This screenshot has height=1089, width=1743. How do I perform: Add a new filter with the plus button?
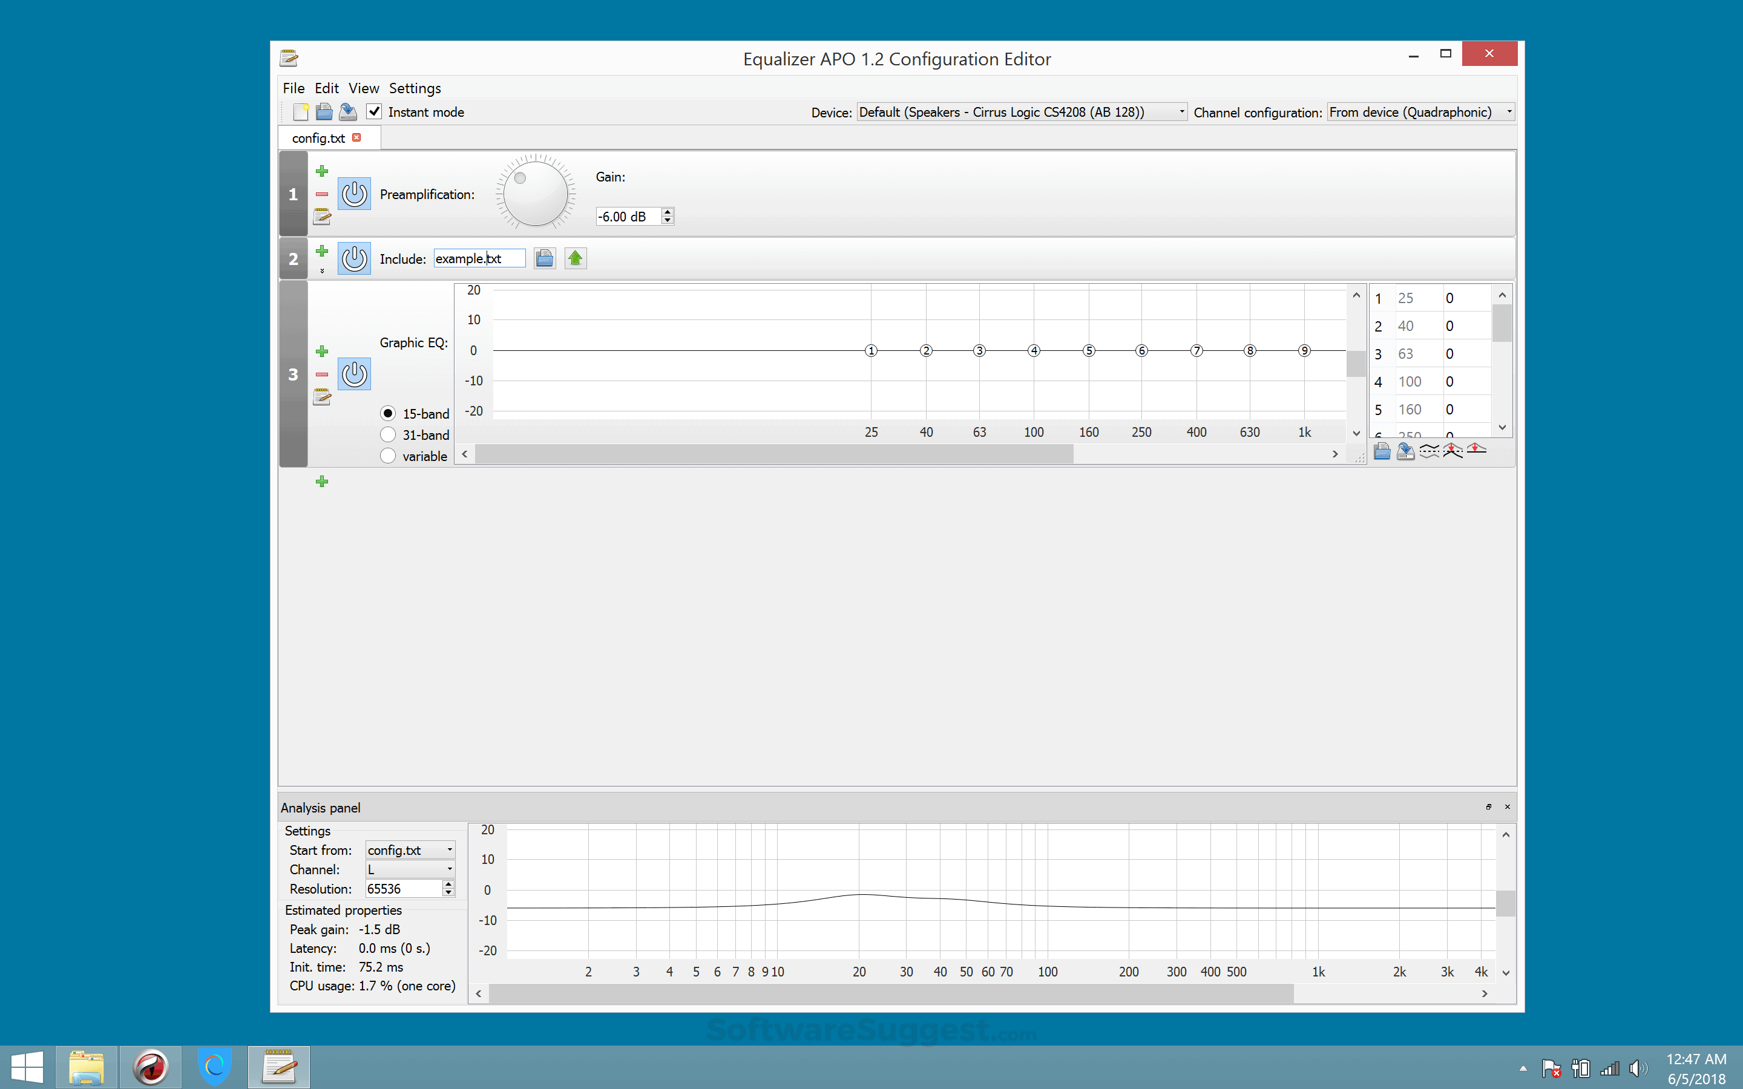pyautogui.click(x=322, y=481)
